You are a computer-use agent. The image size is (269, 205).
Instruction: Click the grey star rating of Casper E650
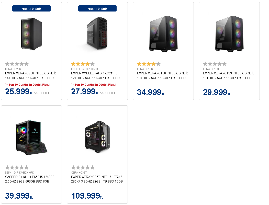[17, 167]
